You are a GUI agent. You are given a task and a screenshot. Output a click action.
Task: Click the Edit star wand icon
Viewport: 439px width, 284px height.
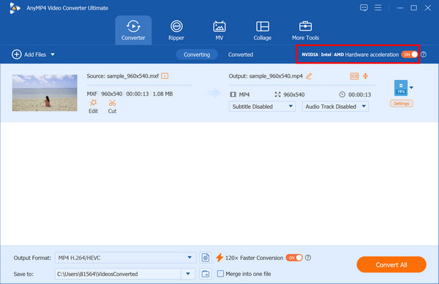(93, 103)
